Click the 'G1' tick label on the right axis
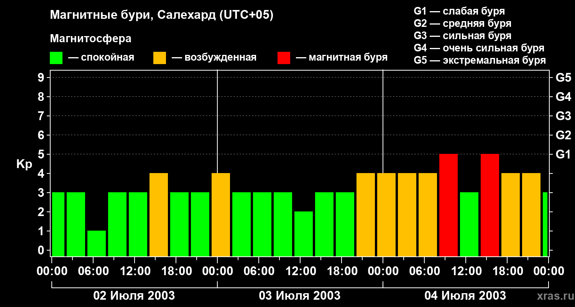 click(x=563, y=154)
